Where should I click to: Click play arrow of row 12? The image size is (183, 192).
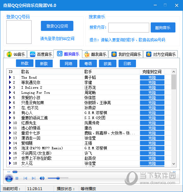coord(10,133)
